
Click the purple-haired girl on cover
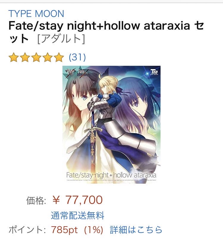(x=139, y=106)
